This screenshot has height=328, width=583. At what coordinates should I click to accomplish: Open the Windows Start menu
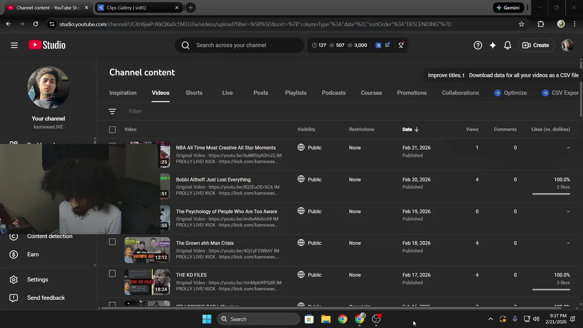(207, 319)
